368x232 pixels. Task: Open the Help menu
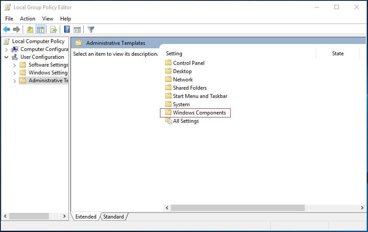tap(65, 19)
